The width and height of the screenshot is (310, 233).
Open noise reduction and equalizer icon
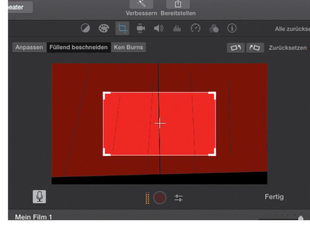point(177,28)
